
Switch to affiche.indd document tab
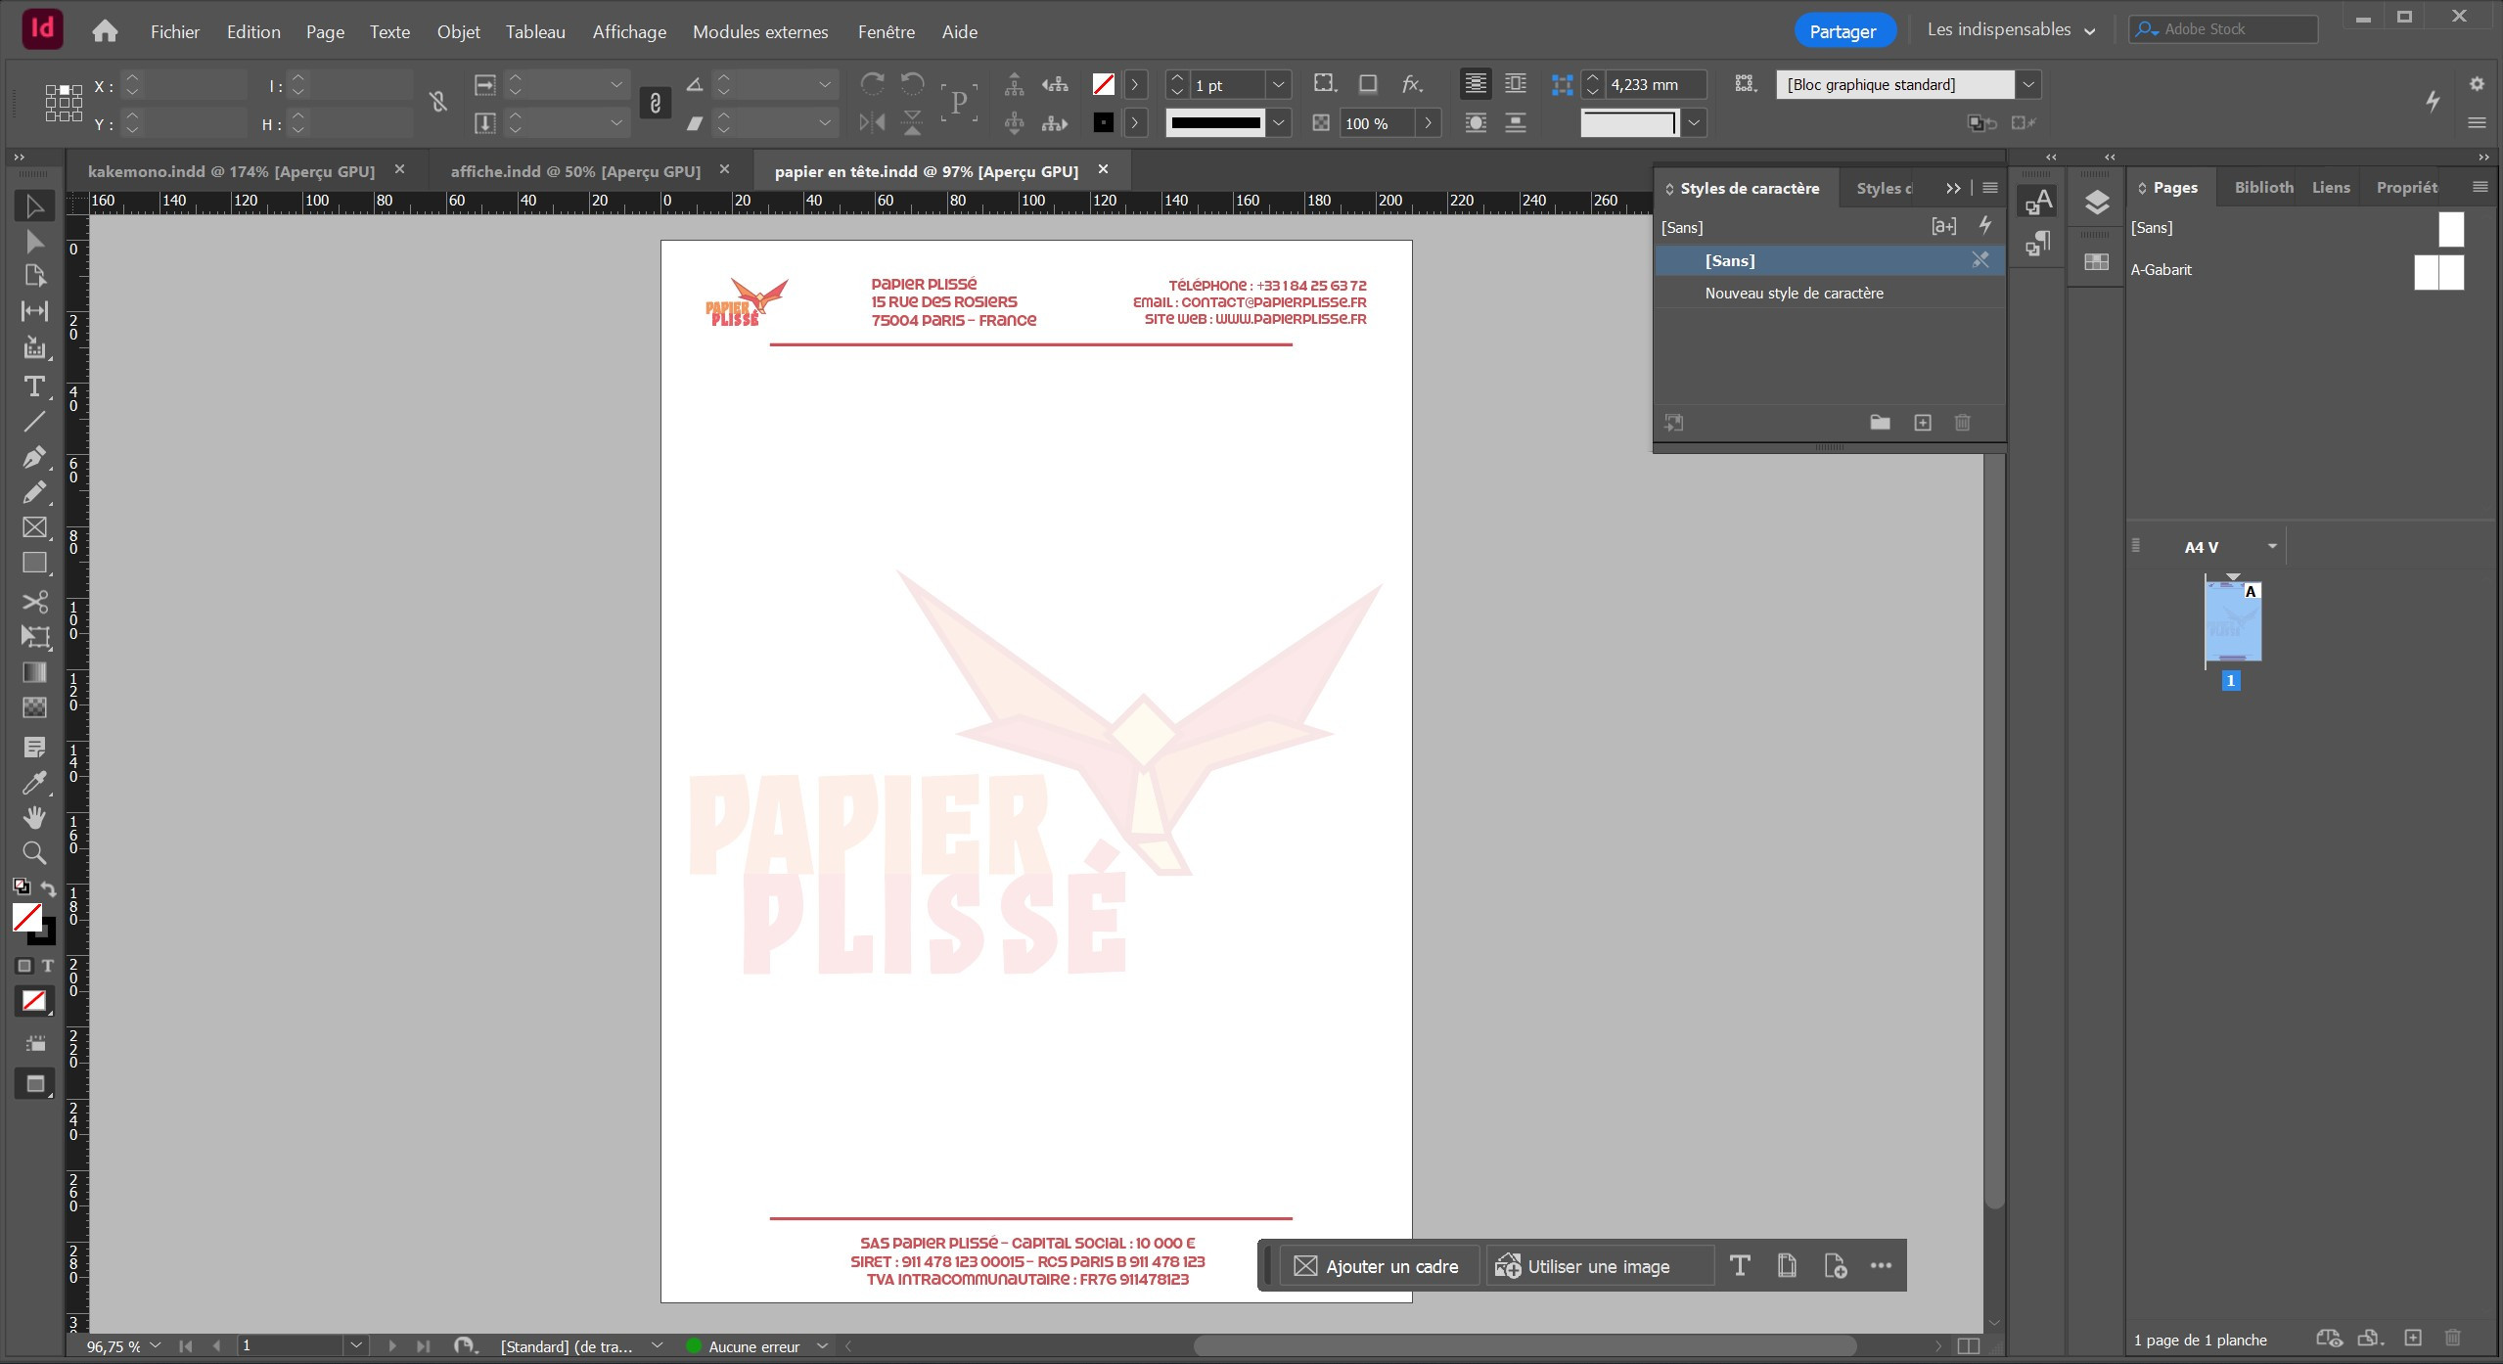[x=575, y=171]
